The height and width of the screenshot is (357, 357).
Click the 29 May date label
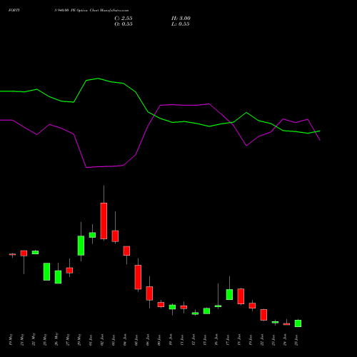click(x=79, y=340)
